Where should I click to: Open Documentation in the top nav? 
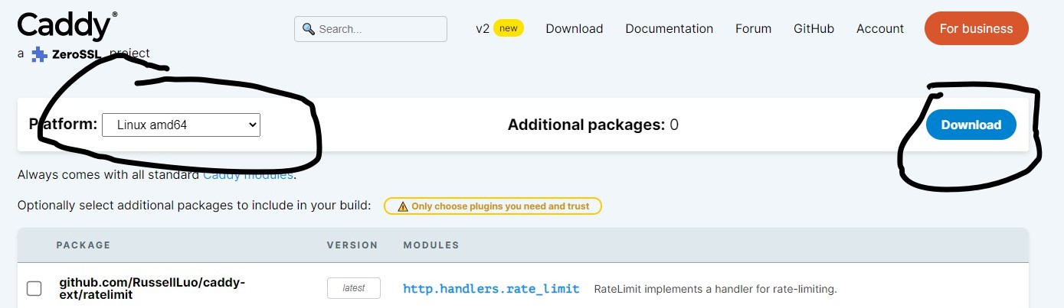coord(670,28)
